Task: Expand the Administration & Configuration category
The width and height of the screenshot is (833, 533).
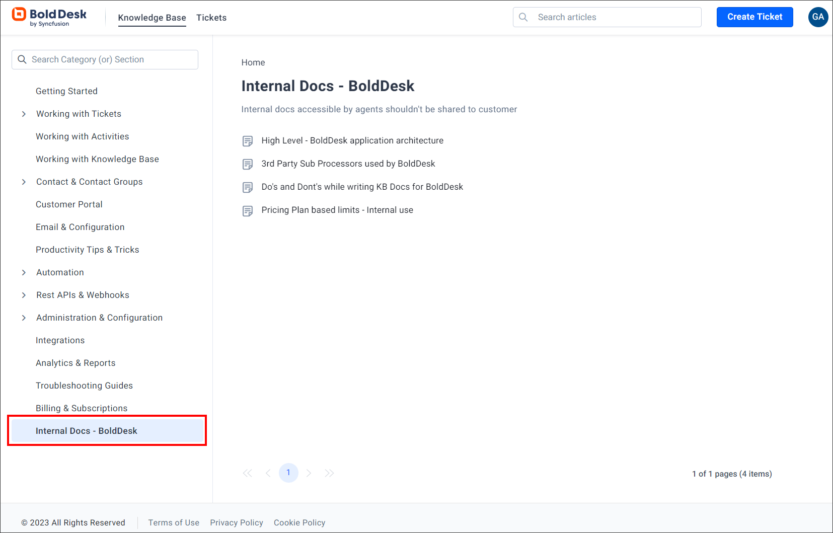Action: (24, 318)
